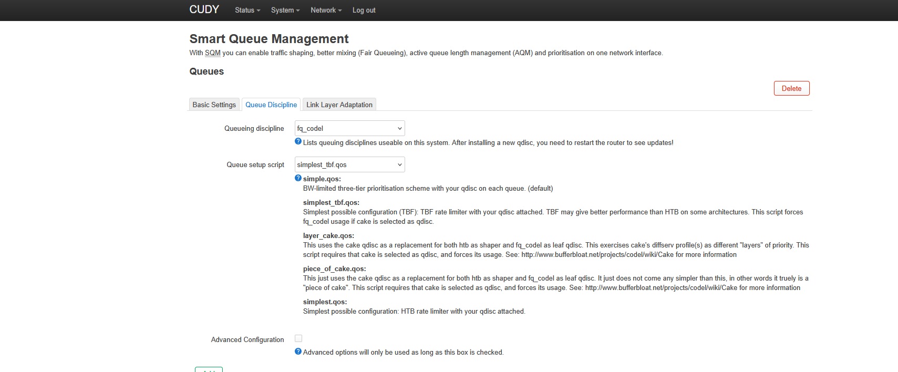This screenshot has width=898, height=372.
Task: Click the help icon under Advanced Configuration
Action: point(298,352)
